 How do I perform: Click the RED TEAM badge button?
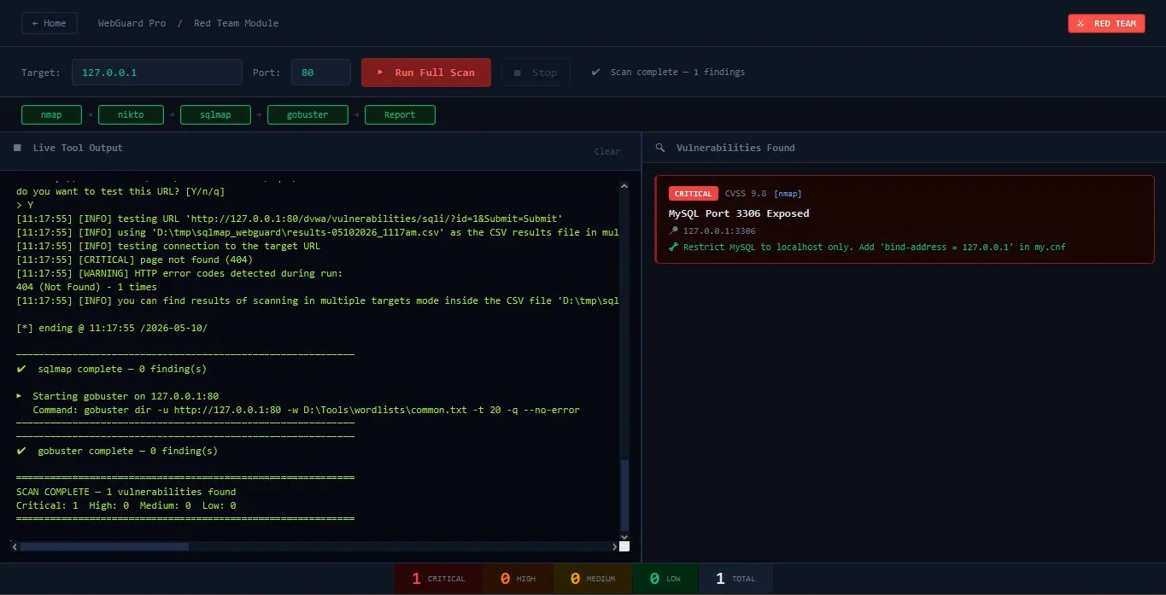(1106, 23)
